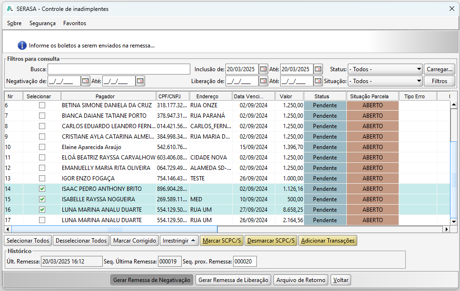The height and width of the screenshot is (291, 460).
Task: Click Arquivo de Retorno button
Action: tap(301, 280)
